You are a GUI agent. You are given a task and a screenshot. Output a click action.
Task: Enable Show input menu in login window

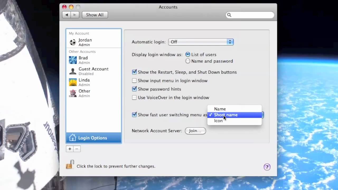(x=134, y=80)
